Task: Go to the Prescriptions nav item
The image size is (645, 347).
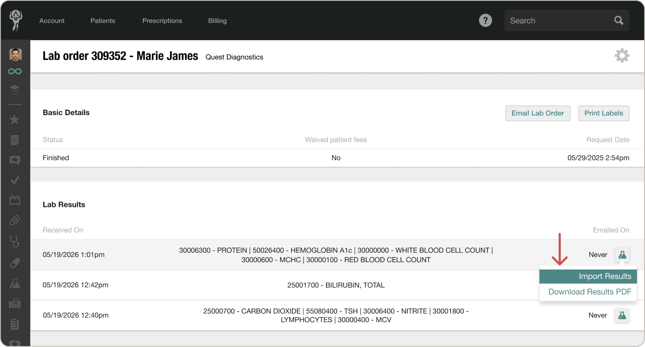Action: click(162, 20)
